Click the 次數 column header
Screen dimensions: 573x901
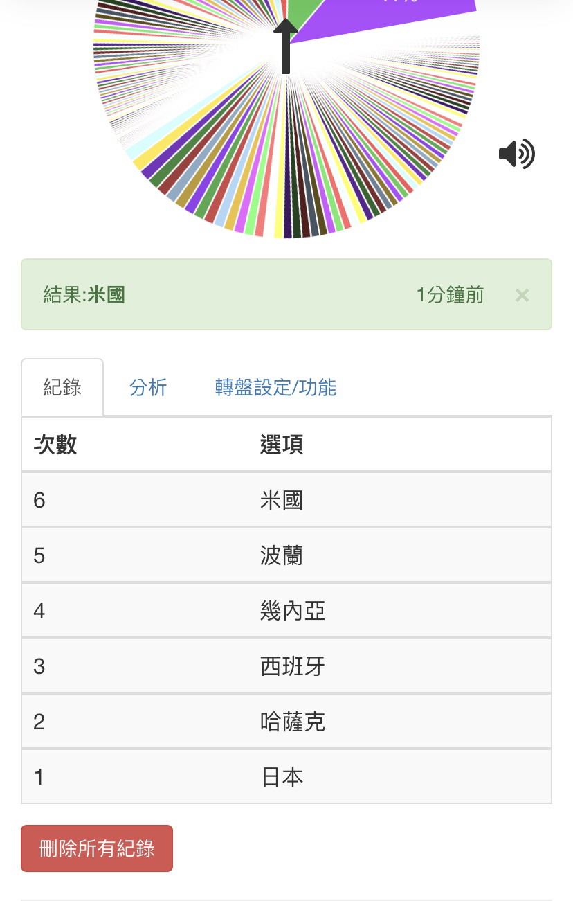[55, 445]
